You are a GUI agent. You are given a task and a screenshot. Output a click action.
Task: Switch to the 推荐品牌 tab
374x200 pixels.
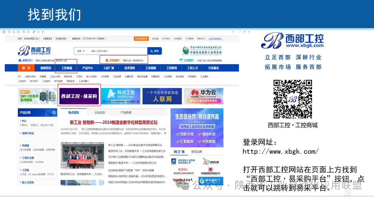coord(196,152)
